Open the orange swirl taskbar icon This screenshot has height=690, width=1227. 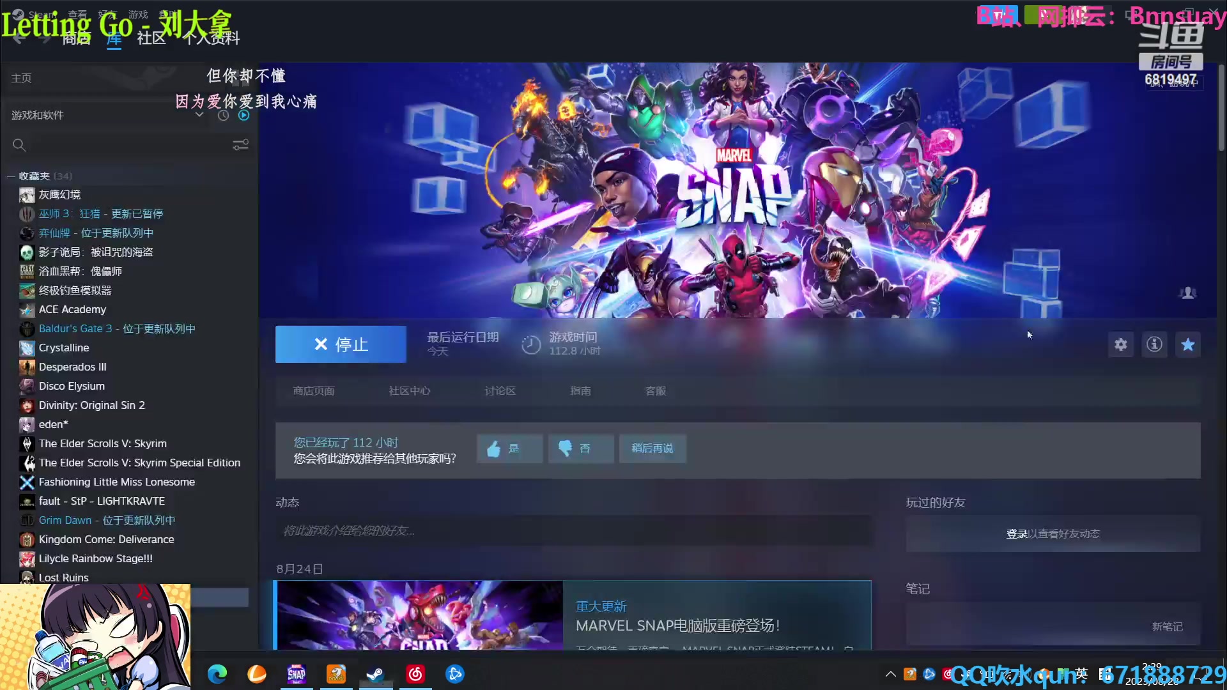[257, 674]
